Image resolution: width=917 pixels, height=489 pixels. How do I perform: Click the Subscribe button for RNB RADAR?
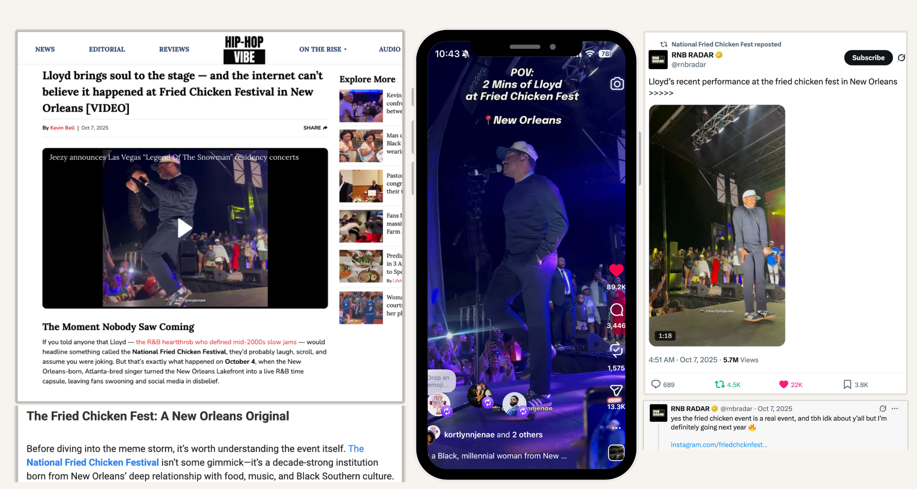click(868, 58)
